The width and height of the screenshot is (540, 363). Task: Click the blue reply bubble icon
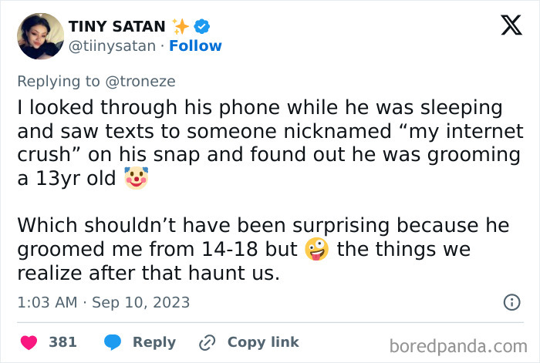point(113,342)
